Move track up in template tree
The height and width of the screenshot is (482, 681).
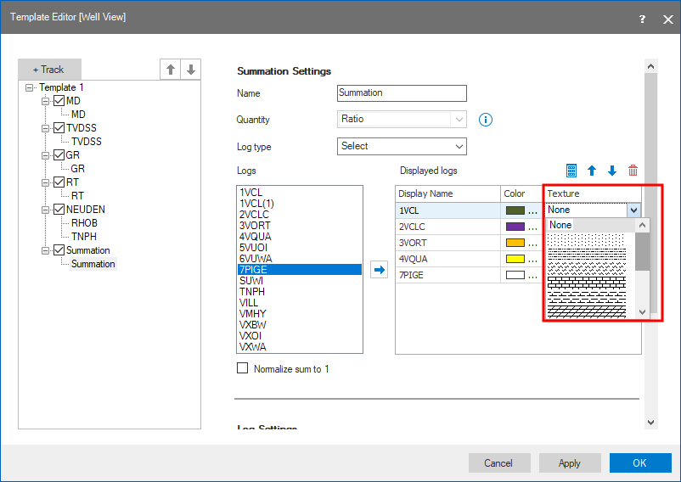[x=171, y=70]
